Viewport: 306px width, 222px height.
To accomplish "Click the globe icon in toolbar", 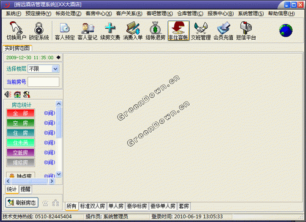I will point(286,31).
